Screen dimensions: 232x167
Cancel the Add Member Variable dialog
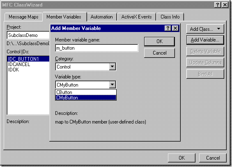[159, 53]
